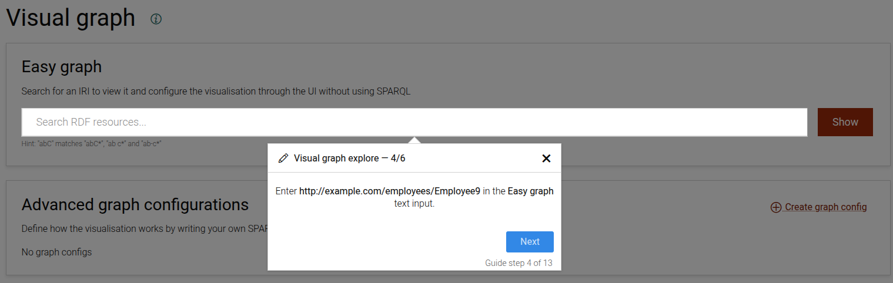Screen dimensions: 893x283
Task: Click the Employee9 IRI text in the guide
Action: pos(390,191)
